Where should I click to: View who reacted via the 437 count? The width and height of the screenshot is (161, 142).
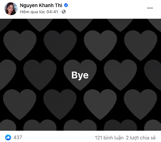pos(18,137)
